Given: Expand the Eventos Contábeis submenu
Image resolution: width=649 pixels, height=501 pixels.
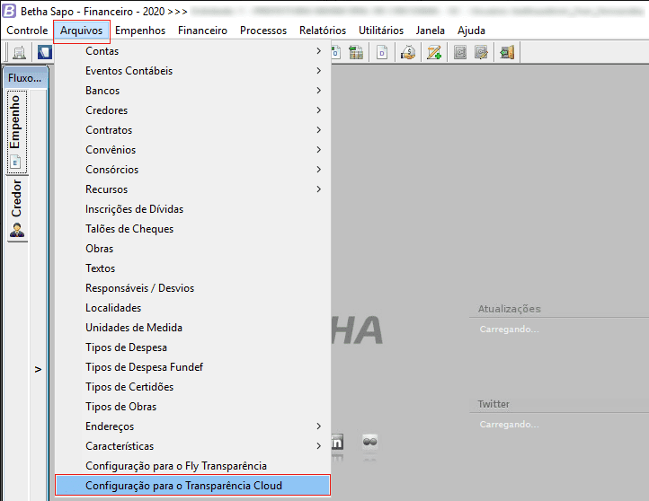Looking at the screenshot, I should [x=193, y=71].
